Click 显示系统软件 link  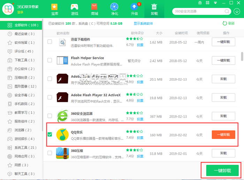(143, 24)
